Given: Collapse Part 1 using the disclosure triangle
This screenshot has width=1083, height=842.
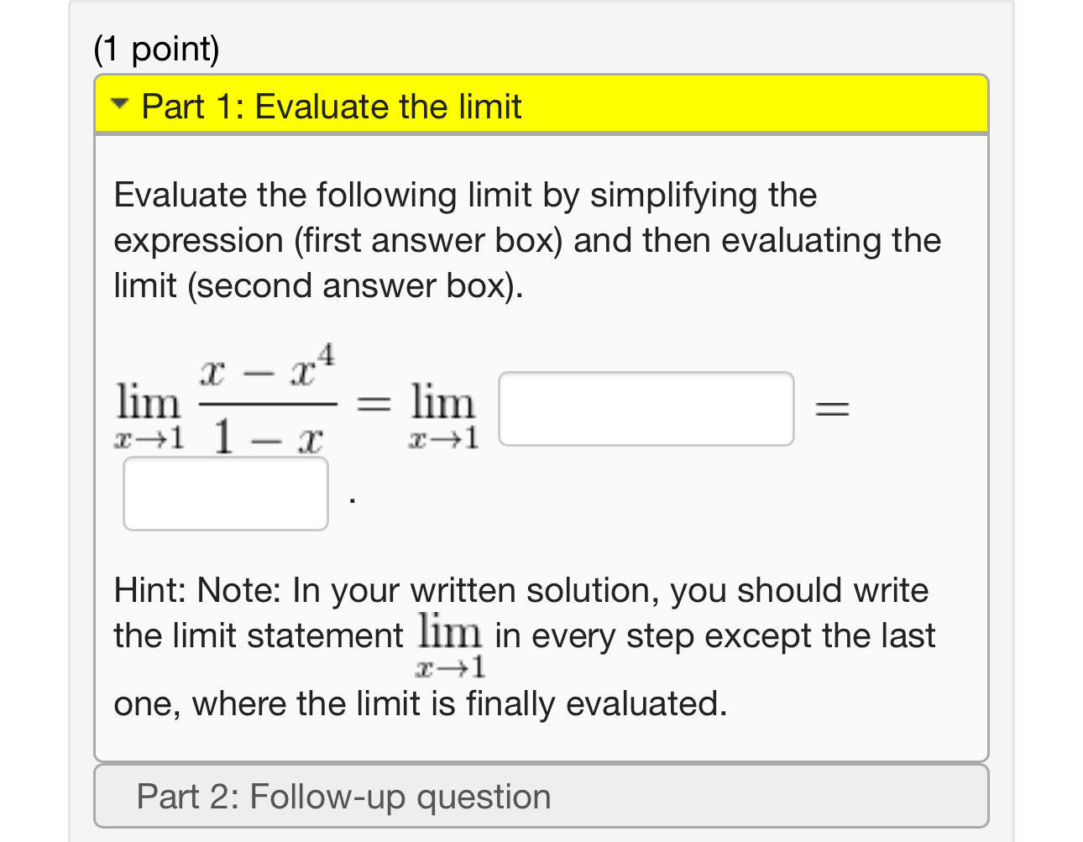Looking at the screenshot, I should tap(120, 103).
